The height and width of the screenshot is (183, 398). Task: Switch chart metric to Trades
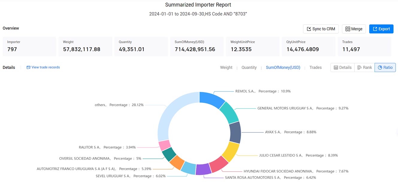point(316,68)
